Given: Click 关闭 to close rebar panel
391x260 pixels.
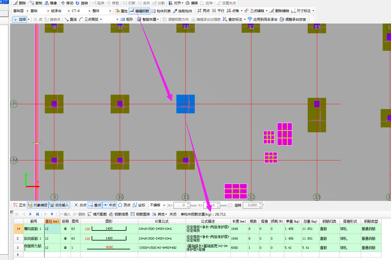Looking at the screenshot, I should (173, 214).
